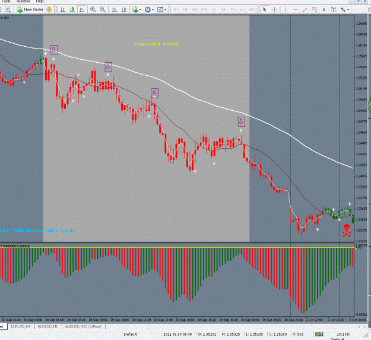Click the zoom in magnifier
The height and width of the screenshot is (340, 371).
[x=93, y=9]
